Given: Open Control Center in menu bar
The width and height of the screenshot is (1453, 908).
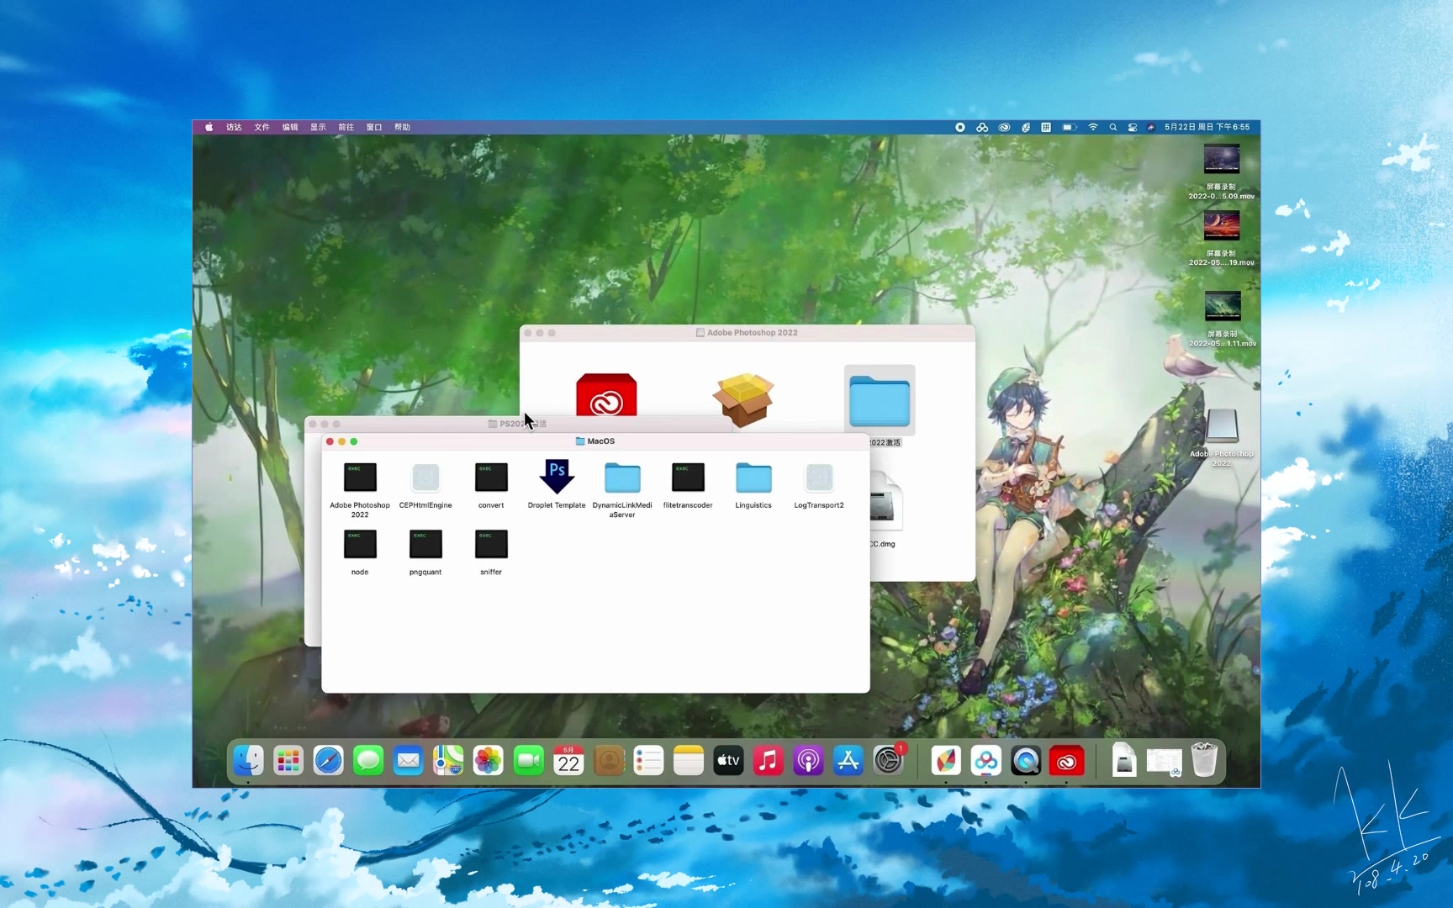Looking at the screenshot, I should tap(1133, 127).
